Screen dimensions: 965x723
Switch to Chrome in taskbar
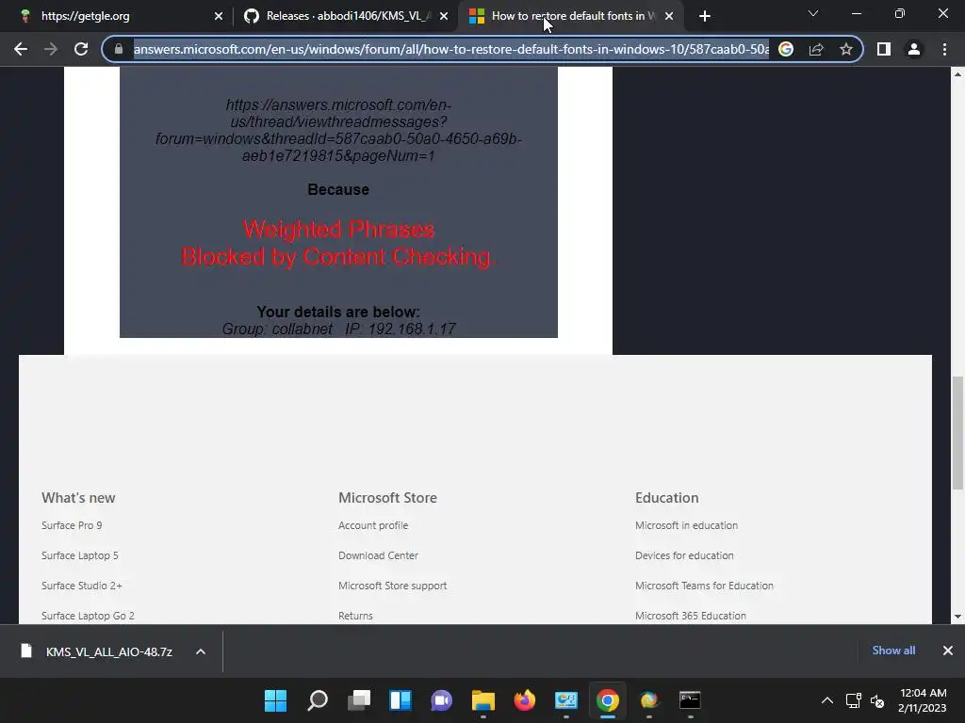pos(608,700)
